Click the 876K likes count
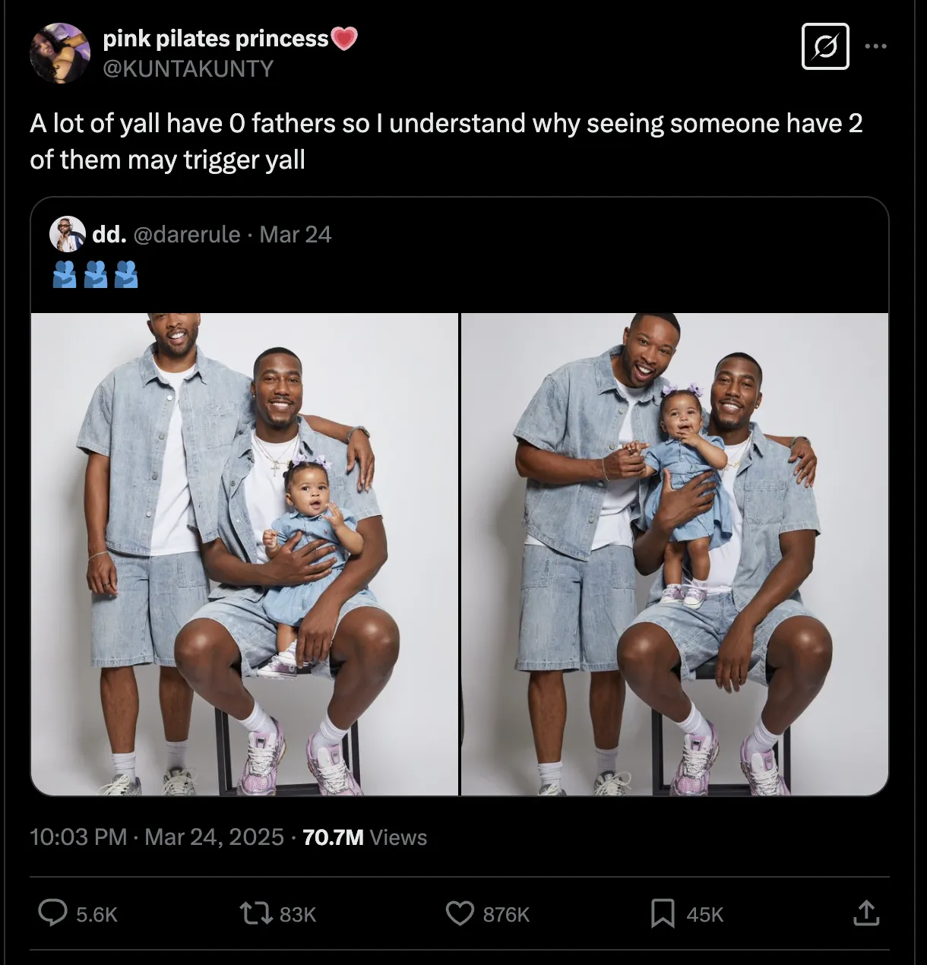 pos(506,914)
